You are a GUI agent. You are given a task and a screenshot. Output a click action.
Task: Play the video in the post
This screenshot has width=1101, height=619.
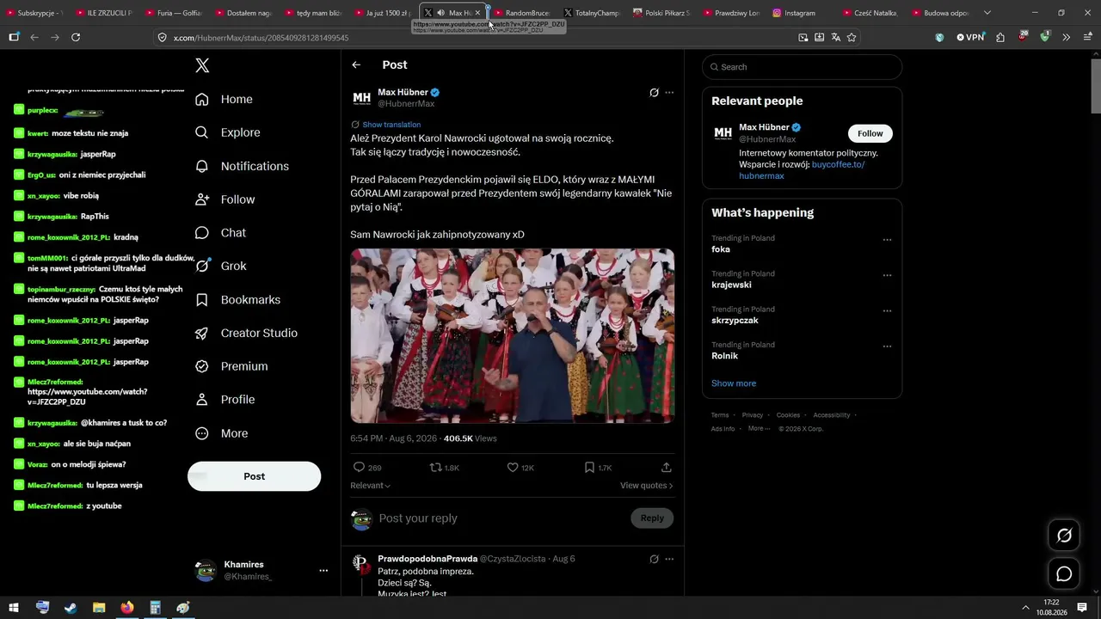513,336
